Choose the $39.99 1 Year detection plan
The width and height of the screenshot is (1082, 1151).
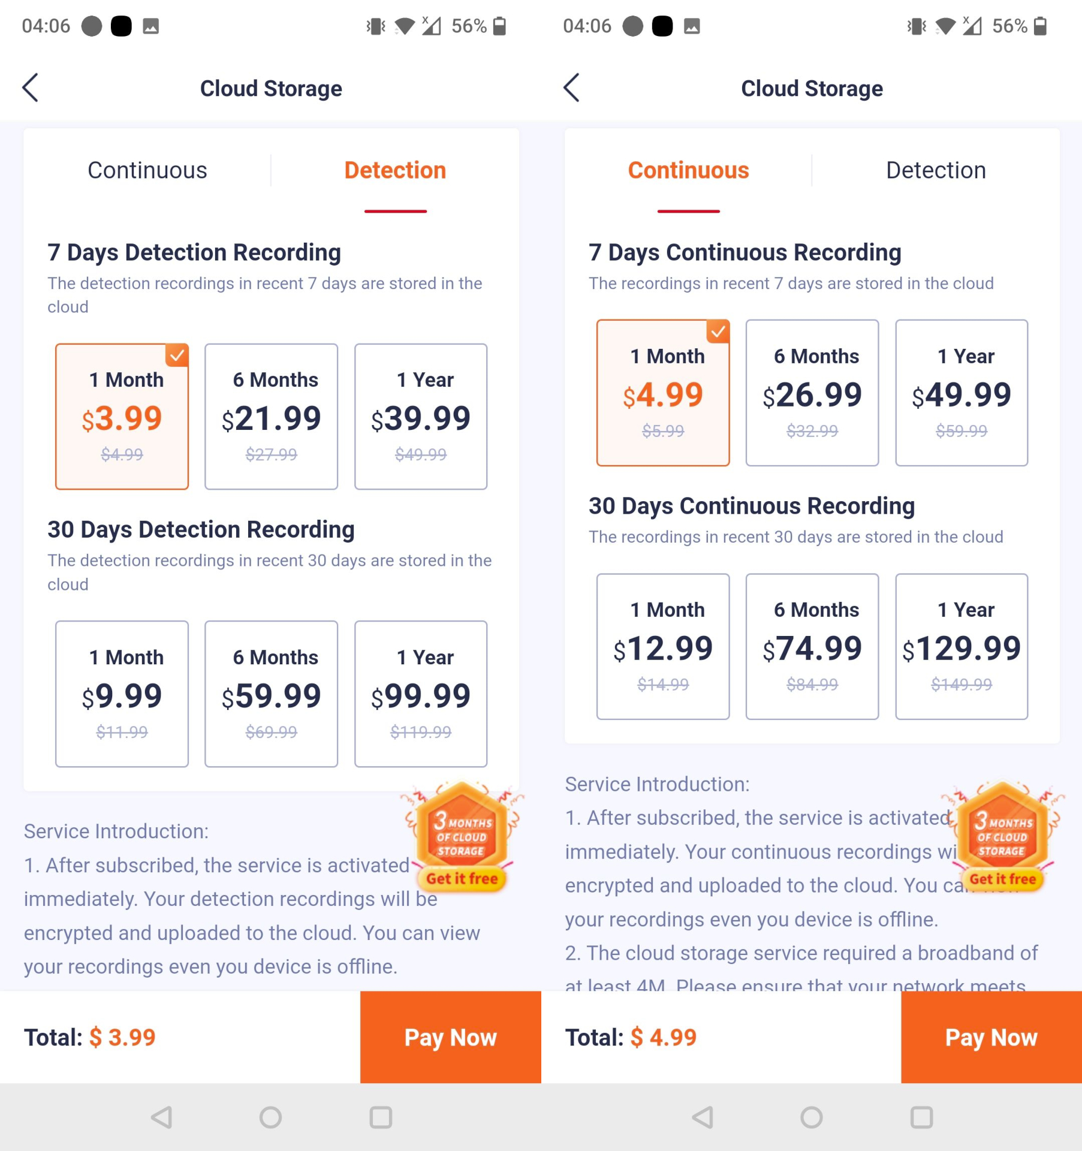pos(420,417)
